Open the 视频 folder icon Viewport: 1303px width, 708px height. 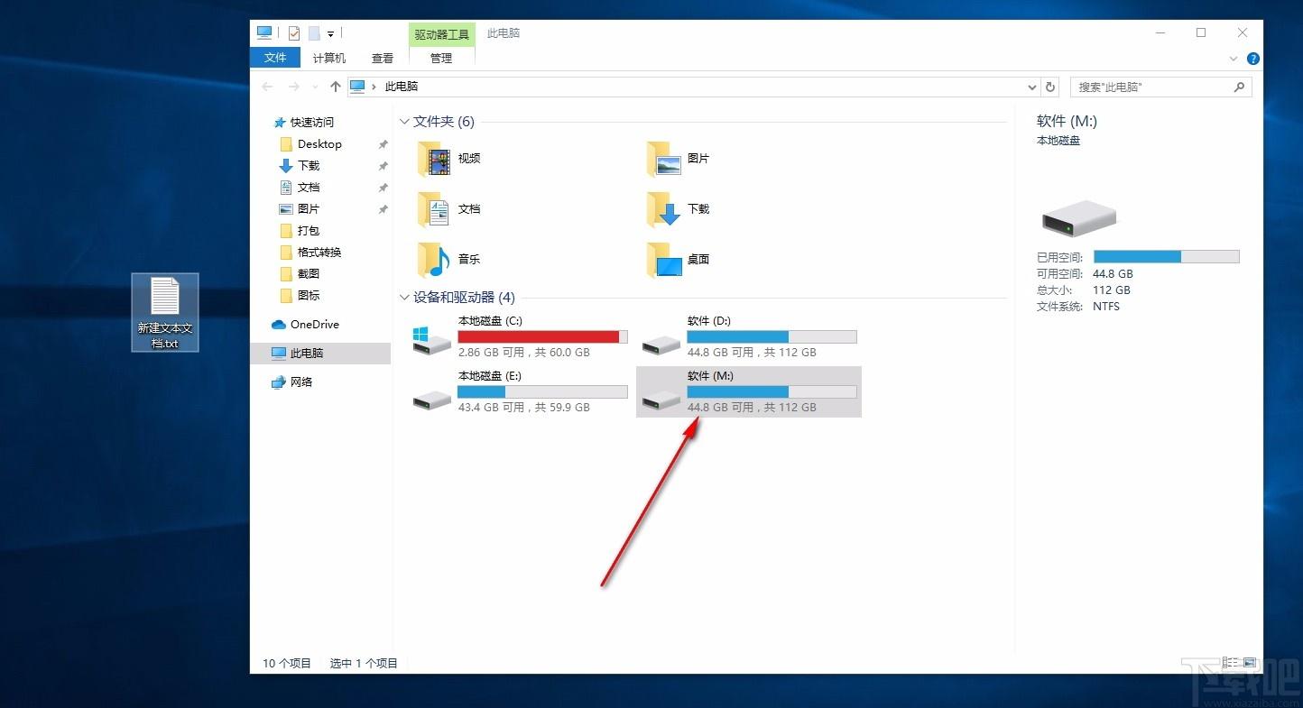(x=434, y=159)
